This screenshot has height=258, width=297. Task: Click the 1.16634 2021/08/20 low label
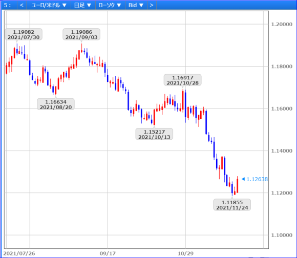[x=56, y=104]
